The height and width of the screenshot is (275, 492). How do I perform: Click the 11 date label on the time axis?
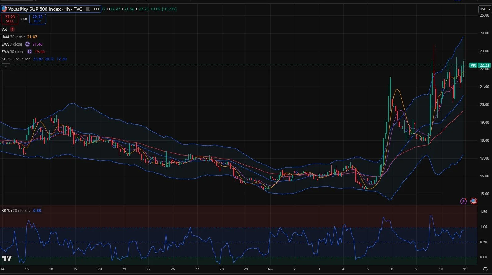click(x=465, y=269)
